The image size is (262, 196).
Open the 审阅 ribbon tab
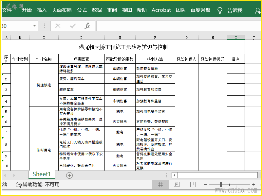pyautogui.click(x=112, y=10)
